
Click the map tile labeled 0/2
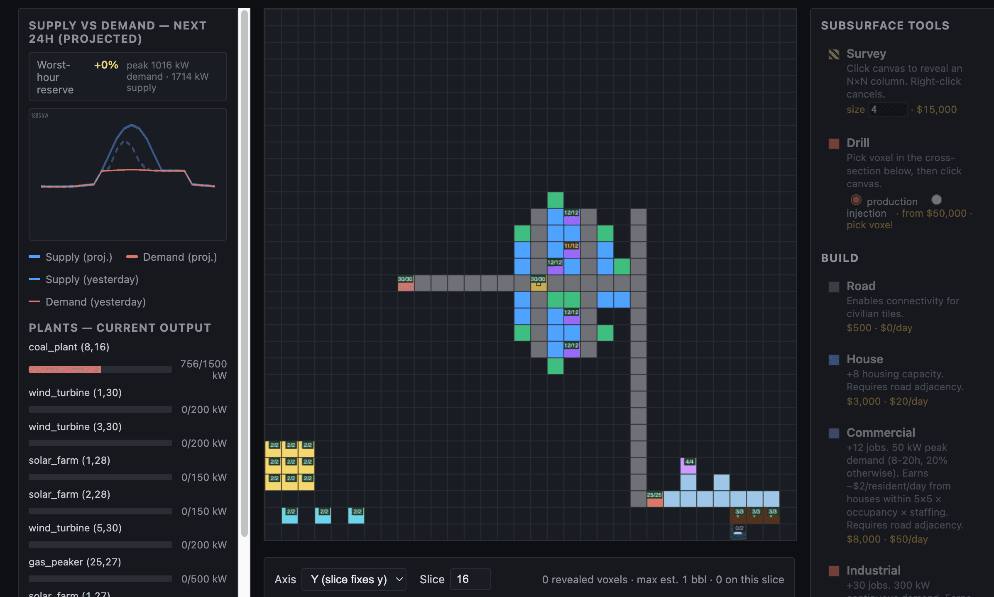[x=738, y=532]
